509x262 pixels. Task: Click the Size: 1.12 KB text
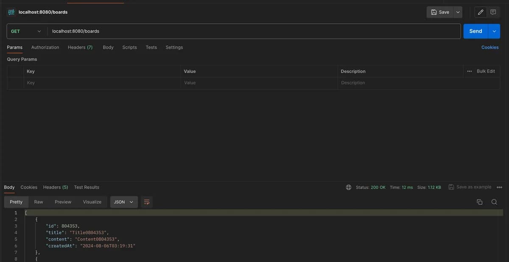tap(429, 187)
